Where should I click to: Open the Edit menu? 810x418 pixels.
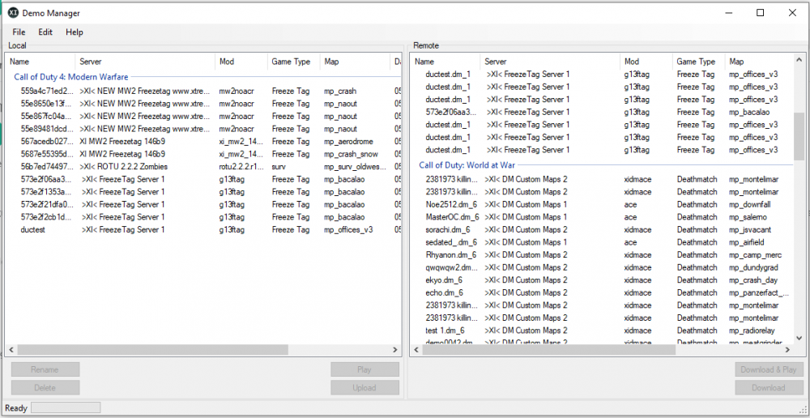coord(45,32)
